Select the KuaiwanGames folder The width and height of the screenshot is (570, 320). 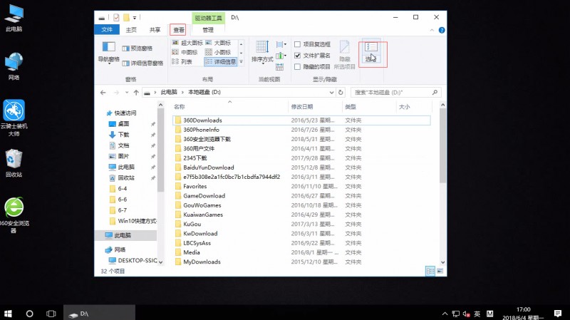[x=203, y=215]
